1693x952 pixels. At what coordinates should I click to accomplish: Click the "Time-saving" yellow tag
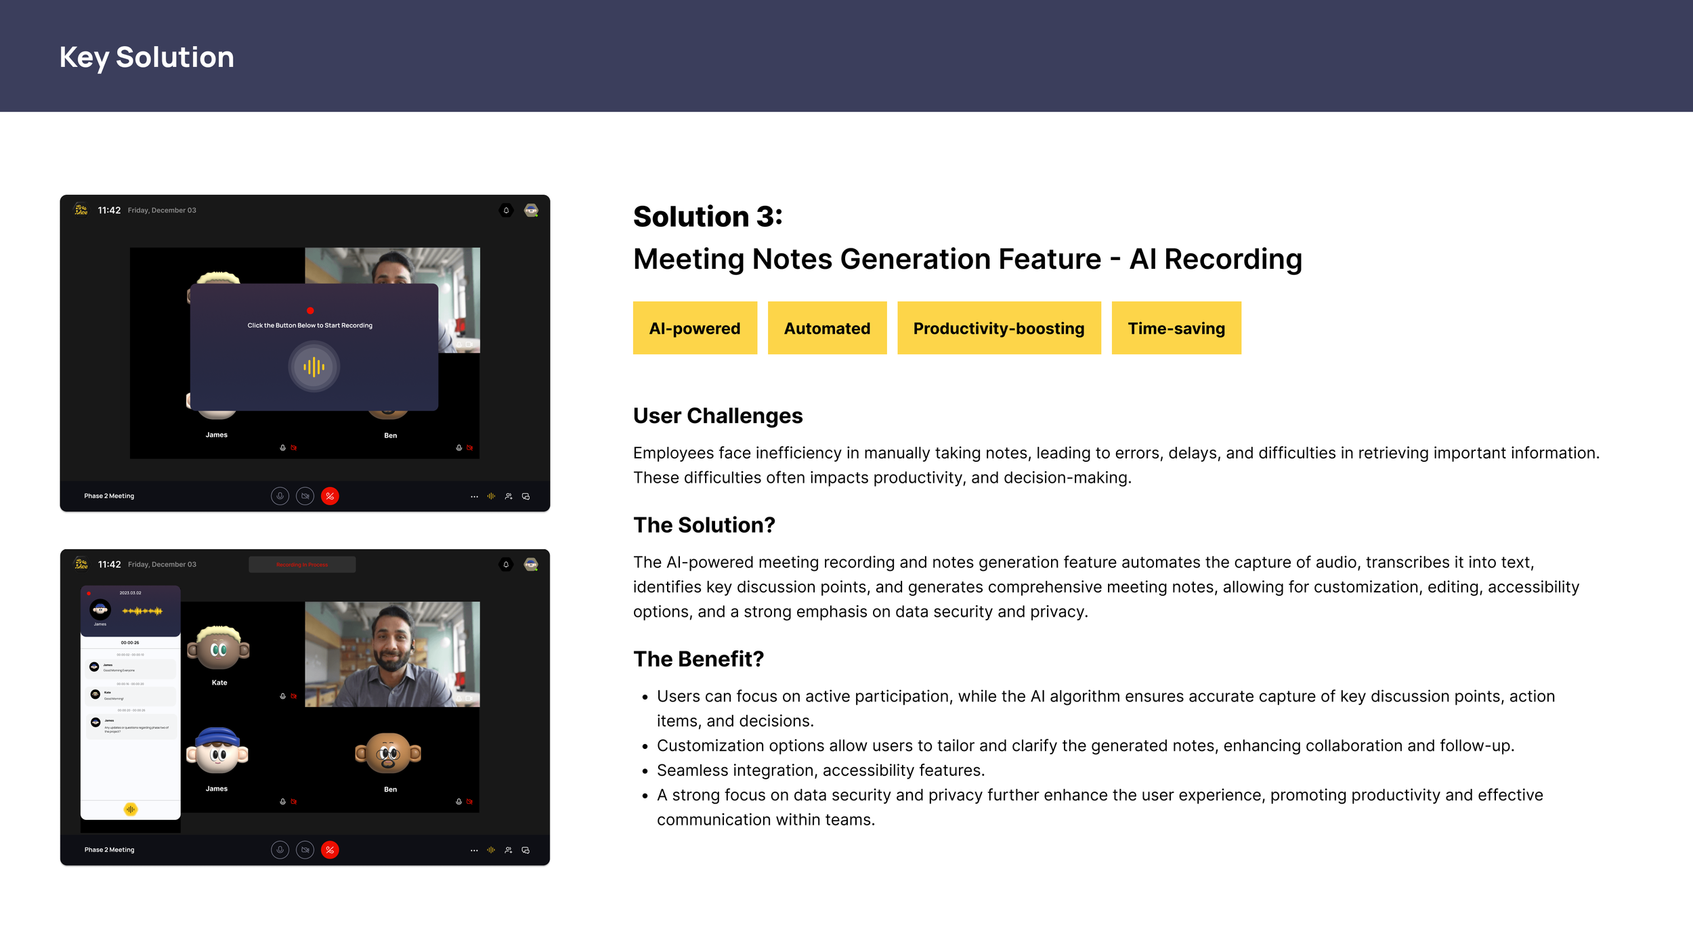(x=1176, y=328)
